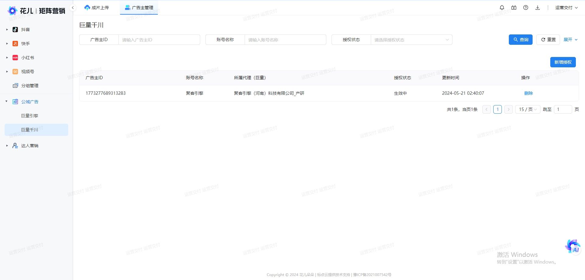This screenshot has width=585, height=280.
Task: Click the 重置 reset button
Action: pos(548,40)
